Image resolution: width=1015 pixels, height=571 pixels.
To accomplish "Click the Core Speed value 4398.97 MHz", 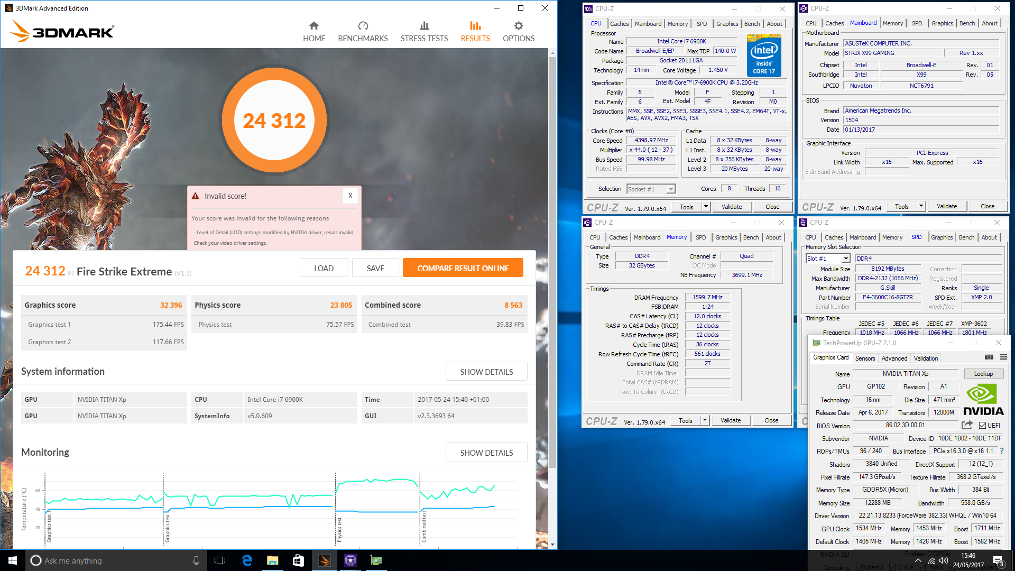I will point(651,141).
